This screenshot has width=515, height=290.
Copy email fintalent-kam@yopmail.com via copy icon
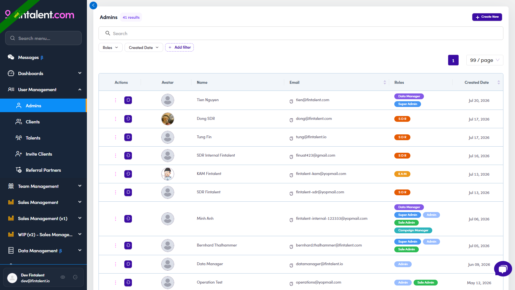[291, 175]
